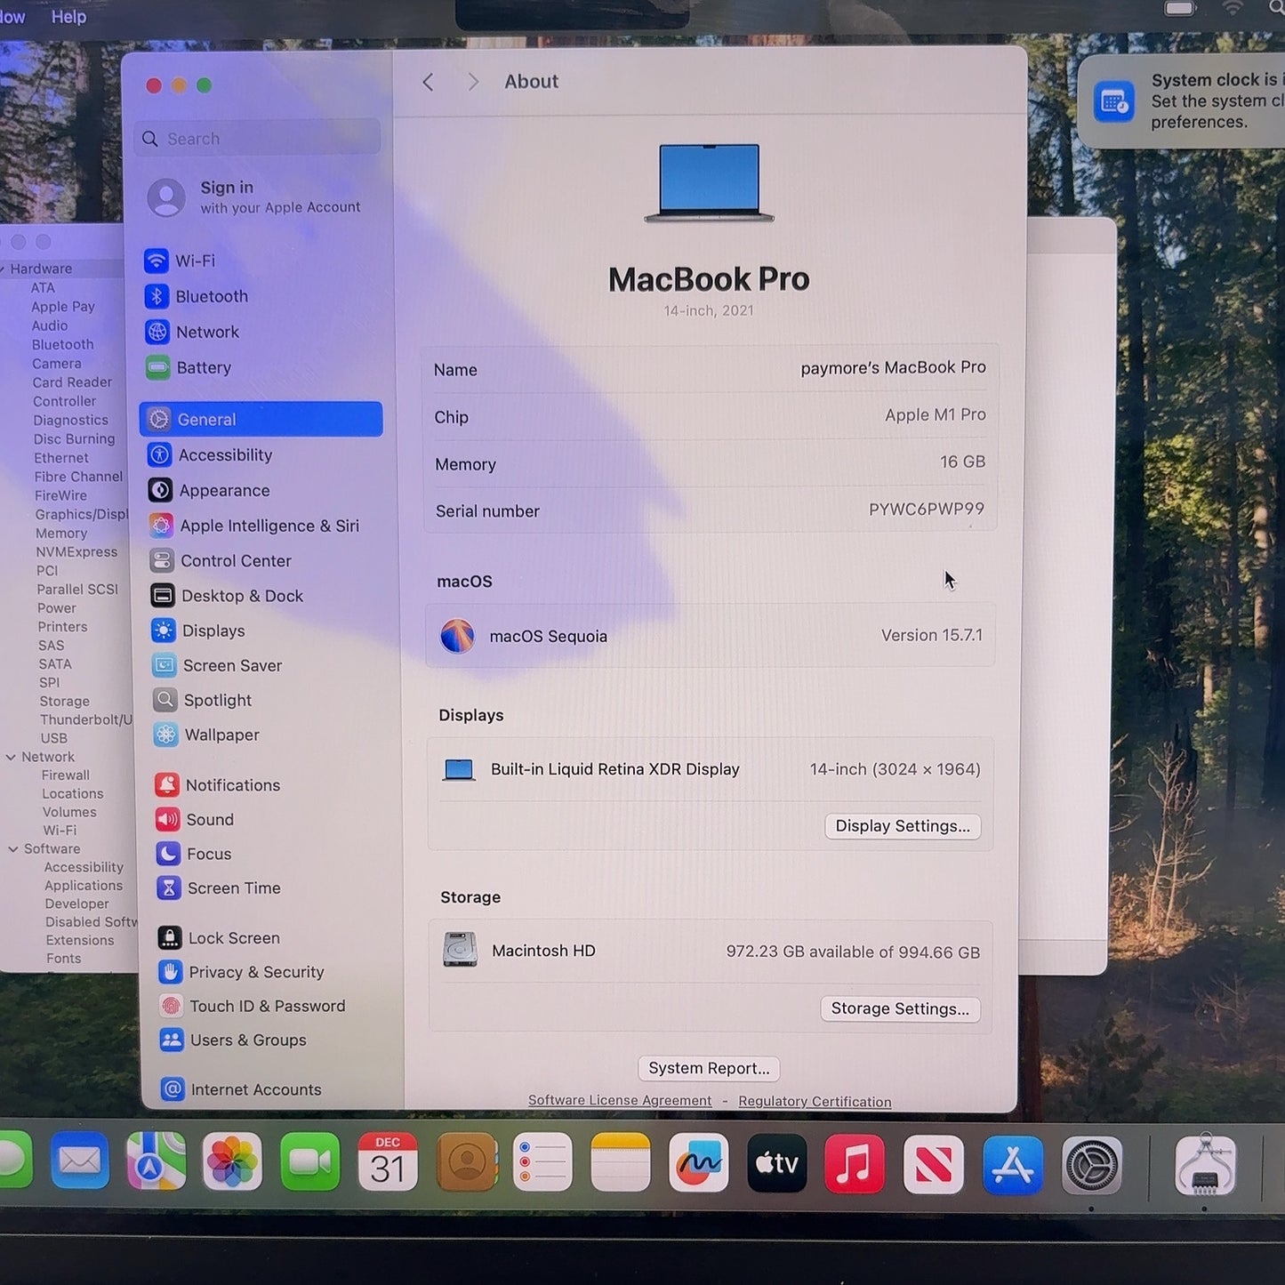
Task: Click the Display Settings button
Action: (903, 826)
